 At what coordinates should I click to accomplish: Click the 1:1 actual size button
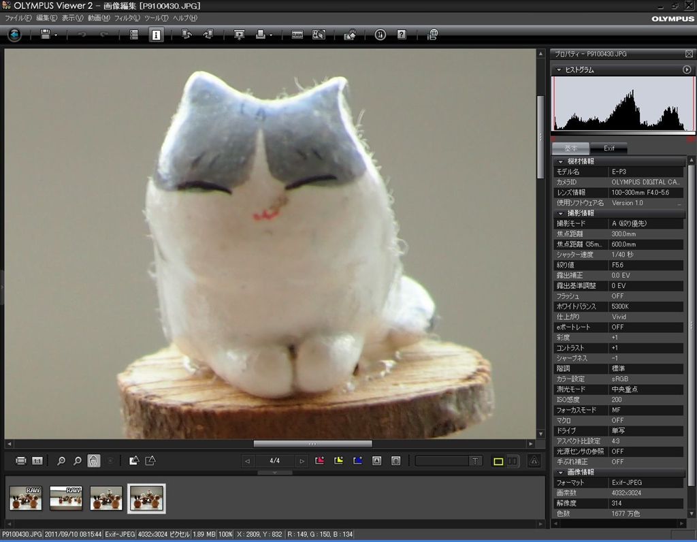click(x=37, y=461)
